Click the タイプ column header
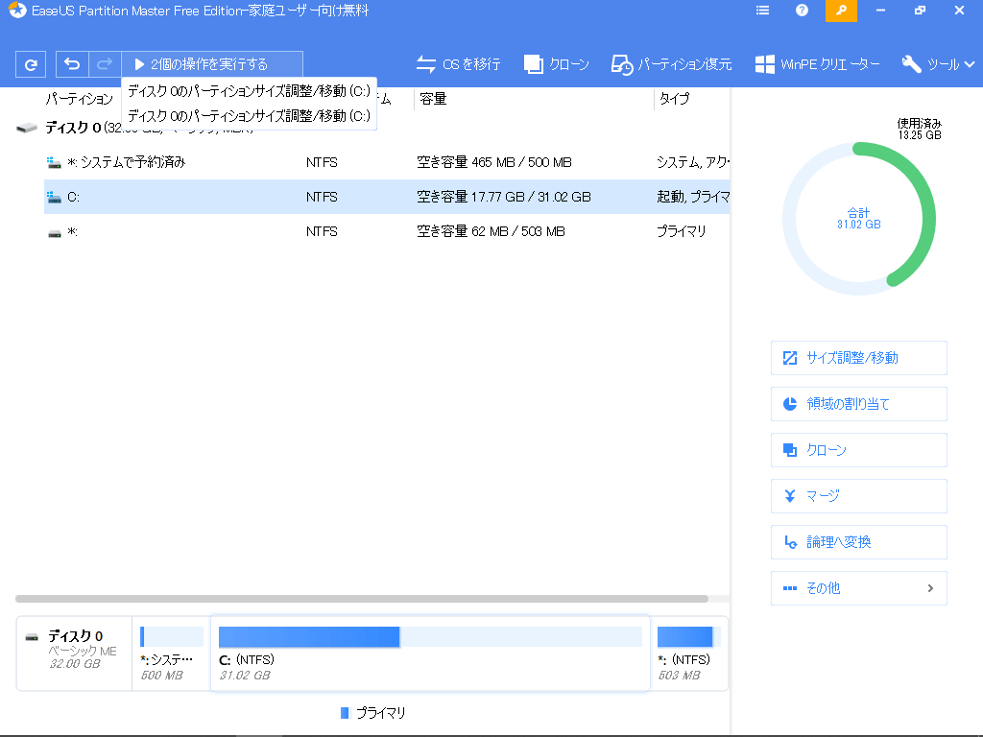The height and width of the screenshot is (737, 983). [x=674, y=99]
